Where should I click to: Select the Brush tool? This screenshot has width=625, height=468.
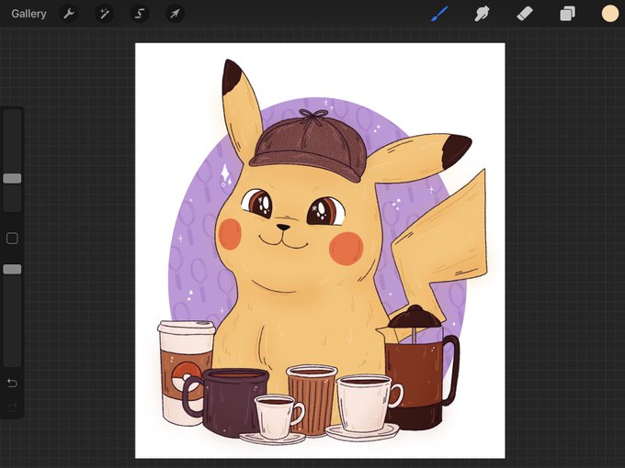(x=439, y=14)
